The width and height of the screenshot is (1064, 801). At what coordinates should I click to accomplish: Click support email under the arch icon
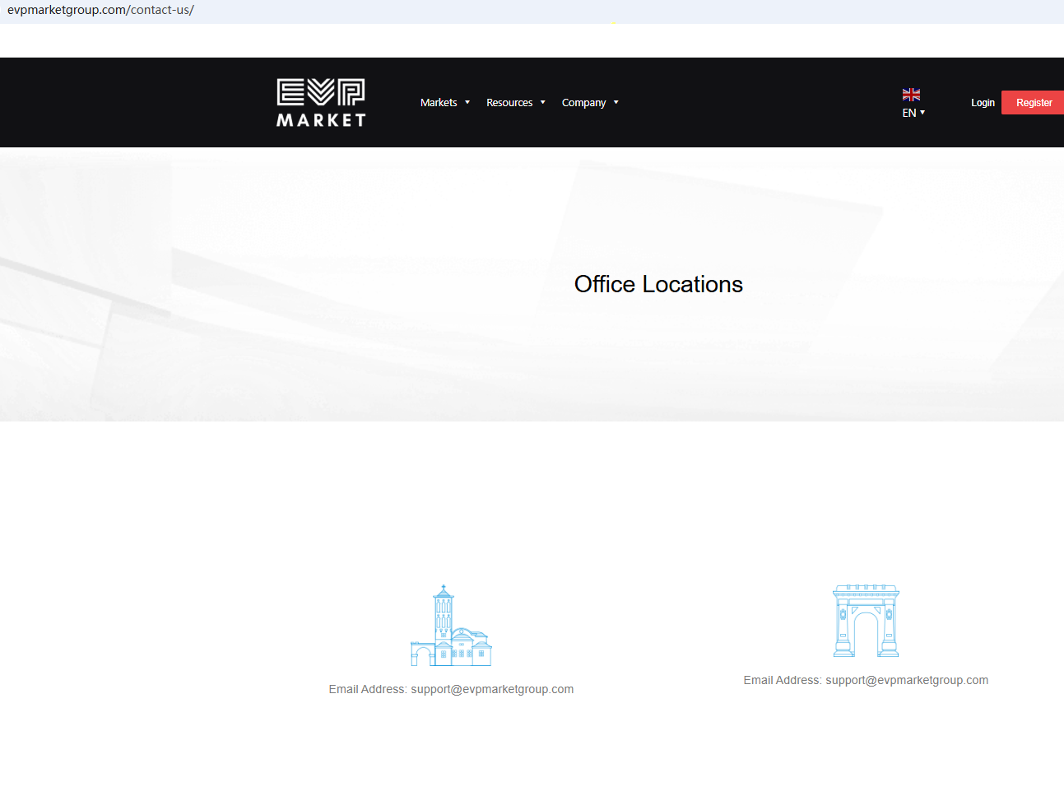coord(907,680)
